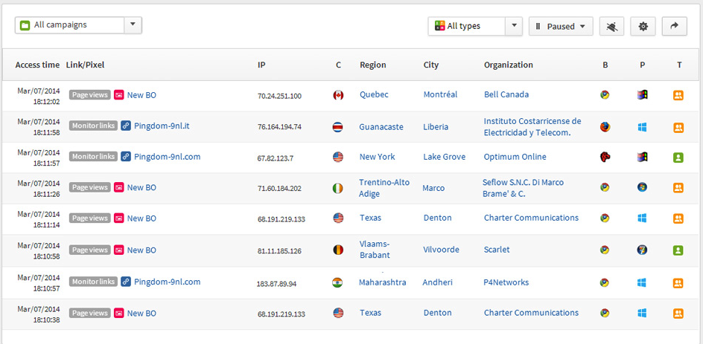Click the pink pixel icon beside first New BO
Image resolution: width=703 pixels, height=344 pixels.
coord(119,95)
